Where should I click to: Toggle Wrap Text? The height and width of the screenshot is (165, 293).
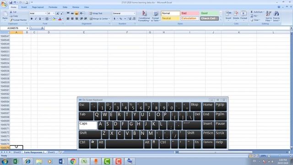(96, 13)
